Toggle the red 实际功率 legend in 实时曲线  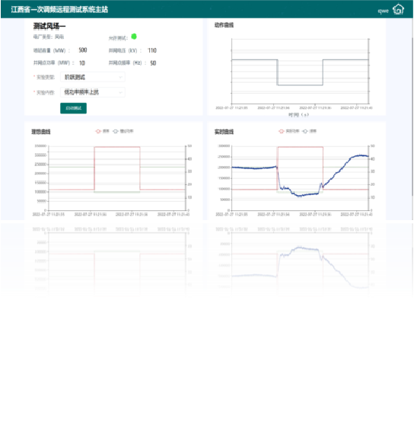289,131
